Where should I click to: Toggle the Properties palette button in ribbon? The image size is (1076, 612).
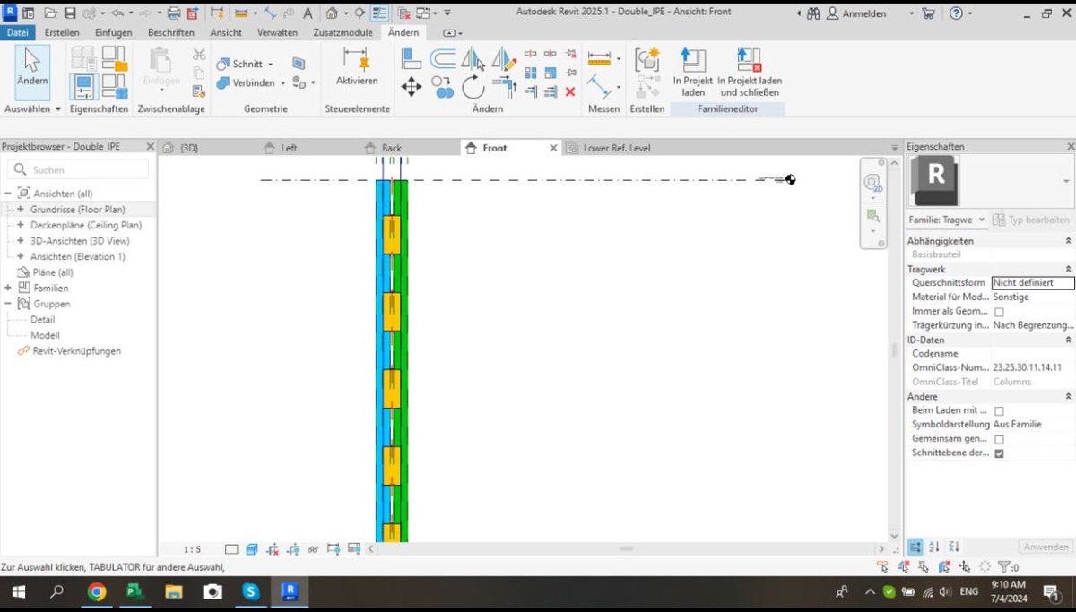[x=84, y=87]
